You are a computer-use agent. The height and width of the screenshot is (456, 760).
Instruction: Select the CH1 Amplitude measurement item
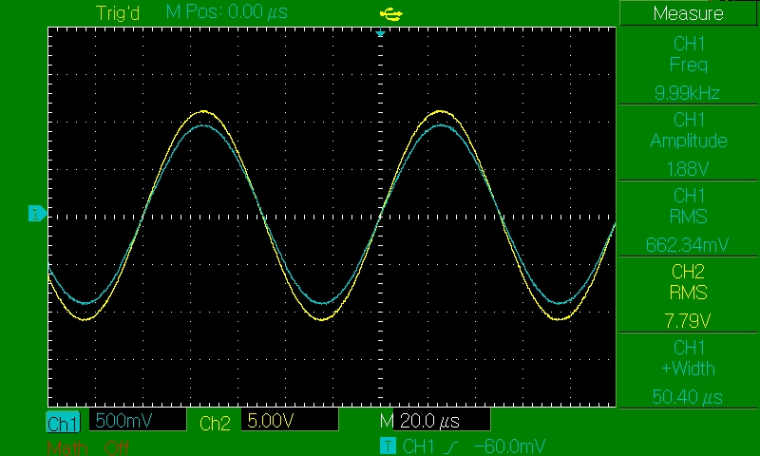tap(688, 142)
